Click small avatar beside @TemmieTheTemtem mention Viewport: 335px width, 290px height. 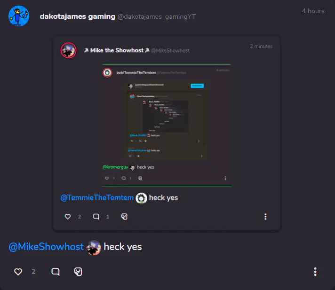pos(142,198)
